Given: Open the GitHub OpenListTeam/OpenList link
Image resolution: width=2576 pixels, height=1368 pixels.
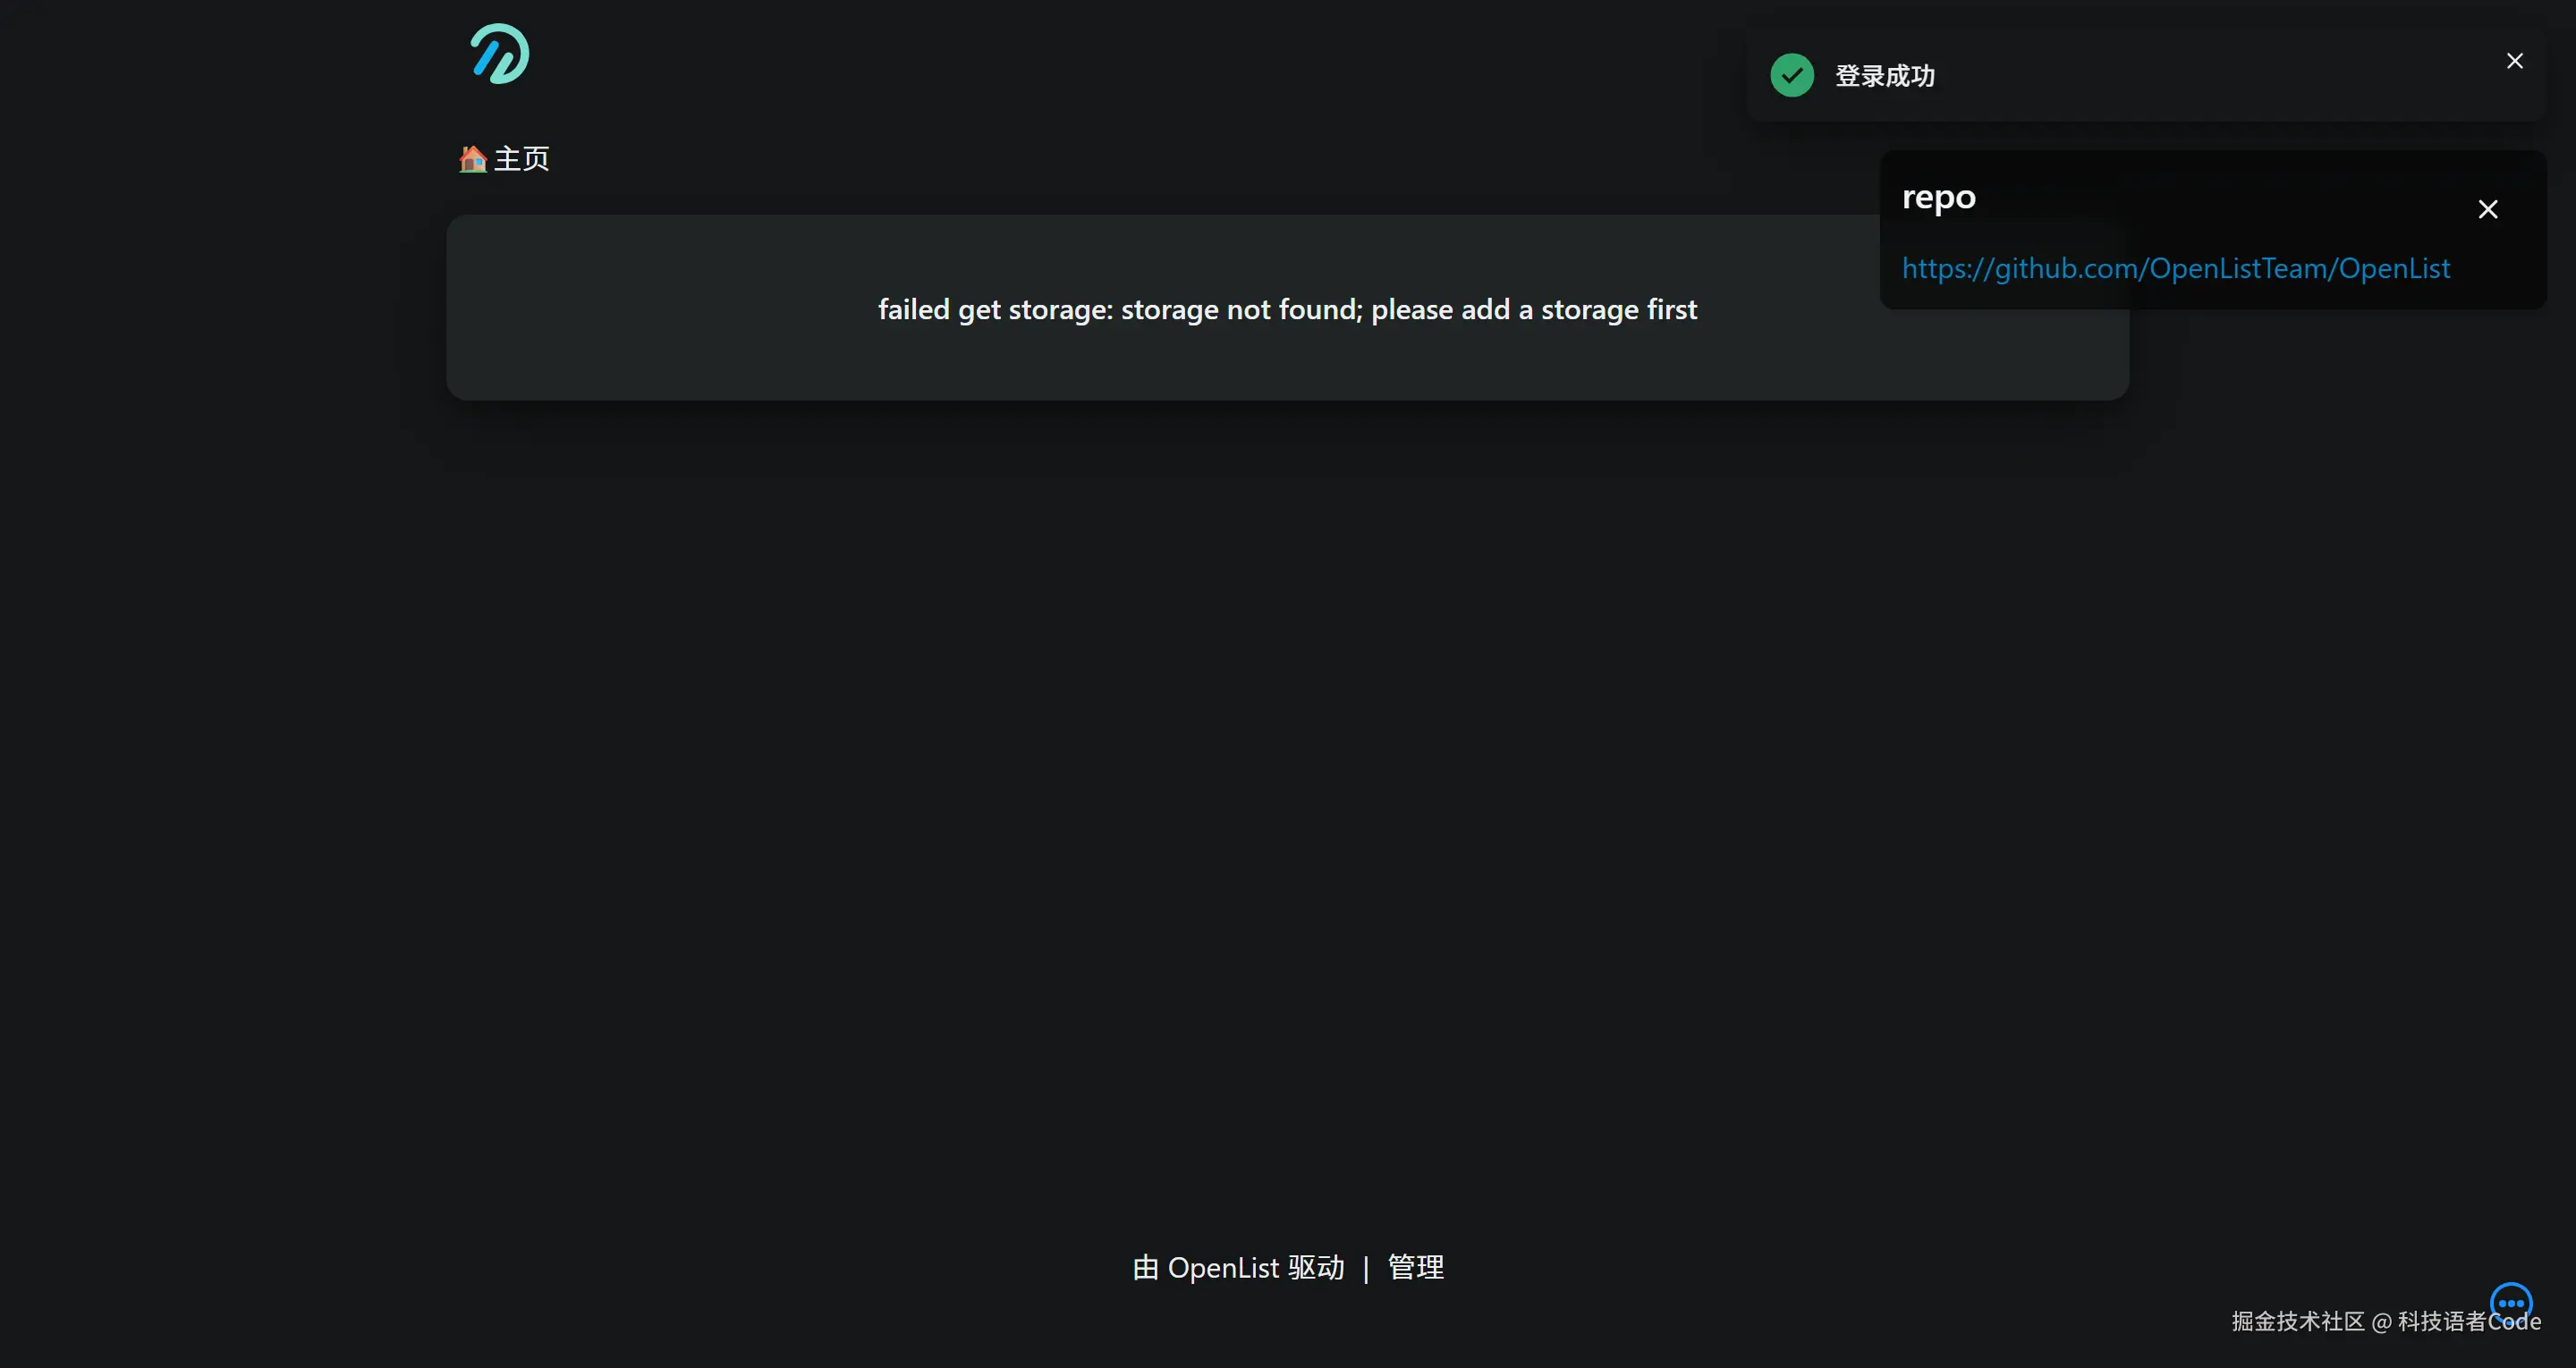Looking at the screenshot, I should (x=2175, y=268).
